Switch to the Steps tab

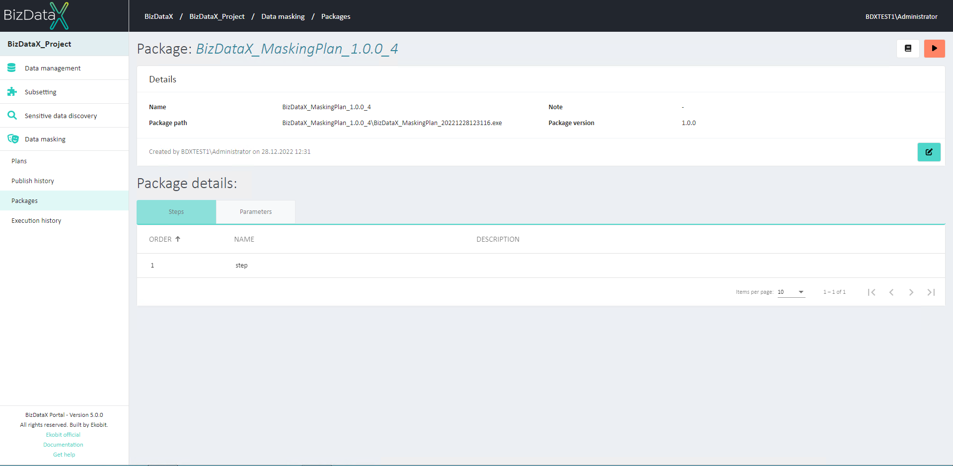[176, 212]
